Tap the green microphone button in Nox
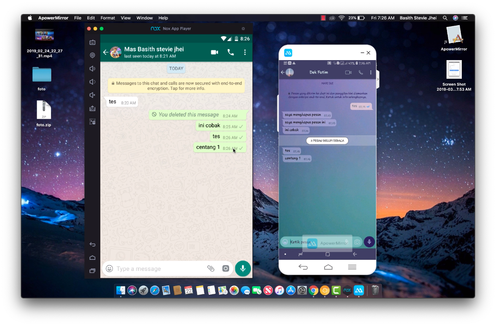This screenshot has height=326, width=496. pyautogui.click(x=243, y=269)
